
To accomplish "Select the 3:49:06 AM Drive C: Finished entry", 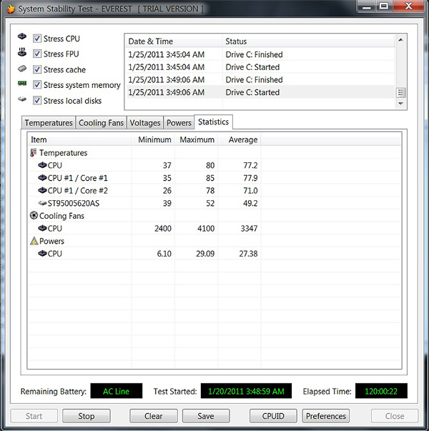I will (x=260, y=80).
